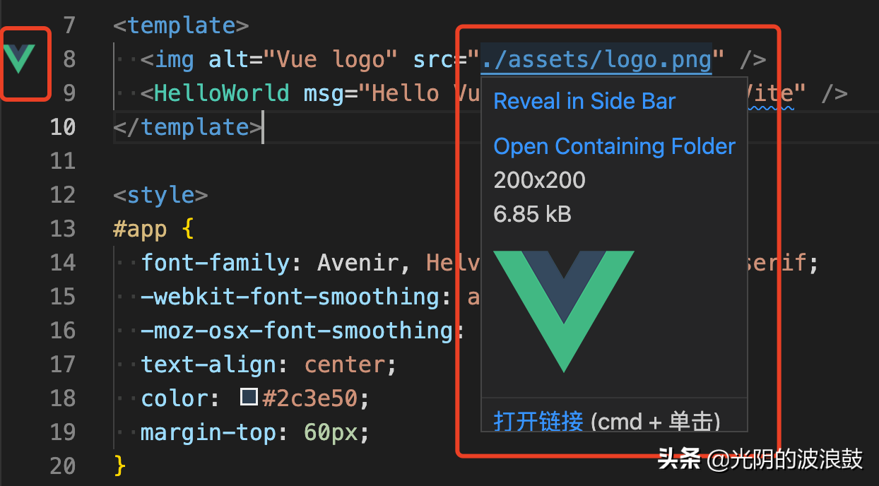Click the Vue logo gutter icon on line 8

pyautogui.click(x=18, y=59)
